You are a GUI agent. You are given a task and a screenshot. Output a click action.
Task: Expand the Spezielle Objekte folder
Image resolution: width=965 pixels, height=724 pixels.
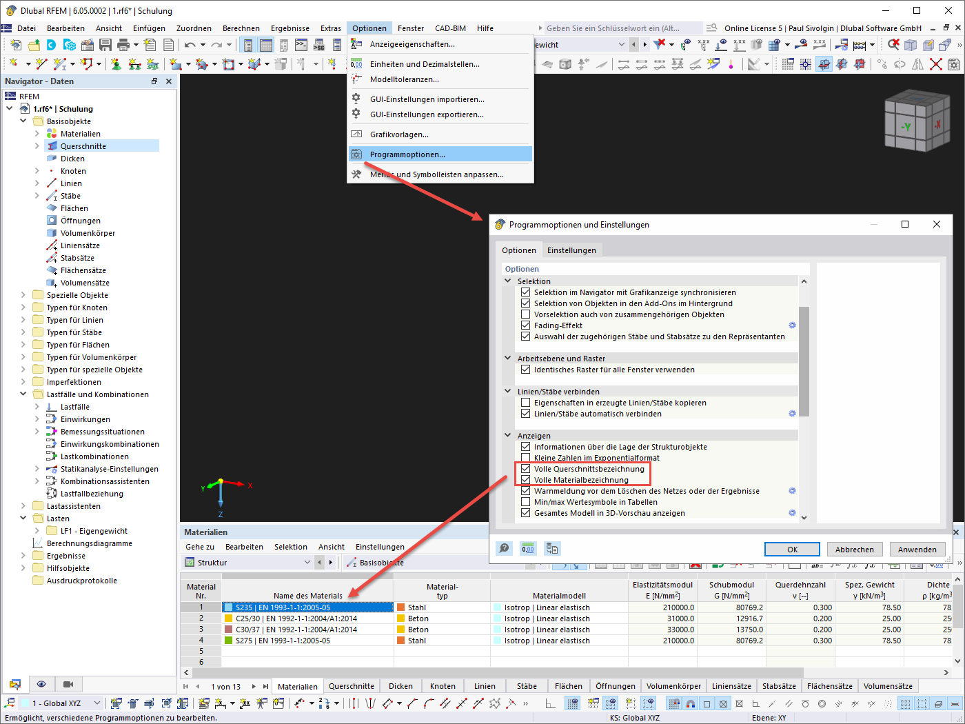click(23, 295)
